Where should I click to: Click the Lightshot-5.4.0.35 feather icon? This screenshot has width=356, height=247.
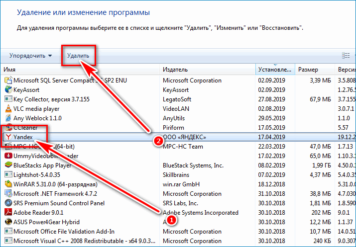pos(8,174)
